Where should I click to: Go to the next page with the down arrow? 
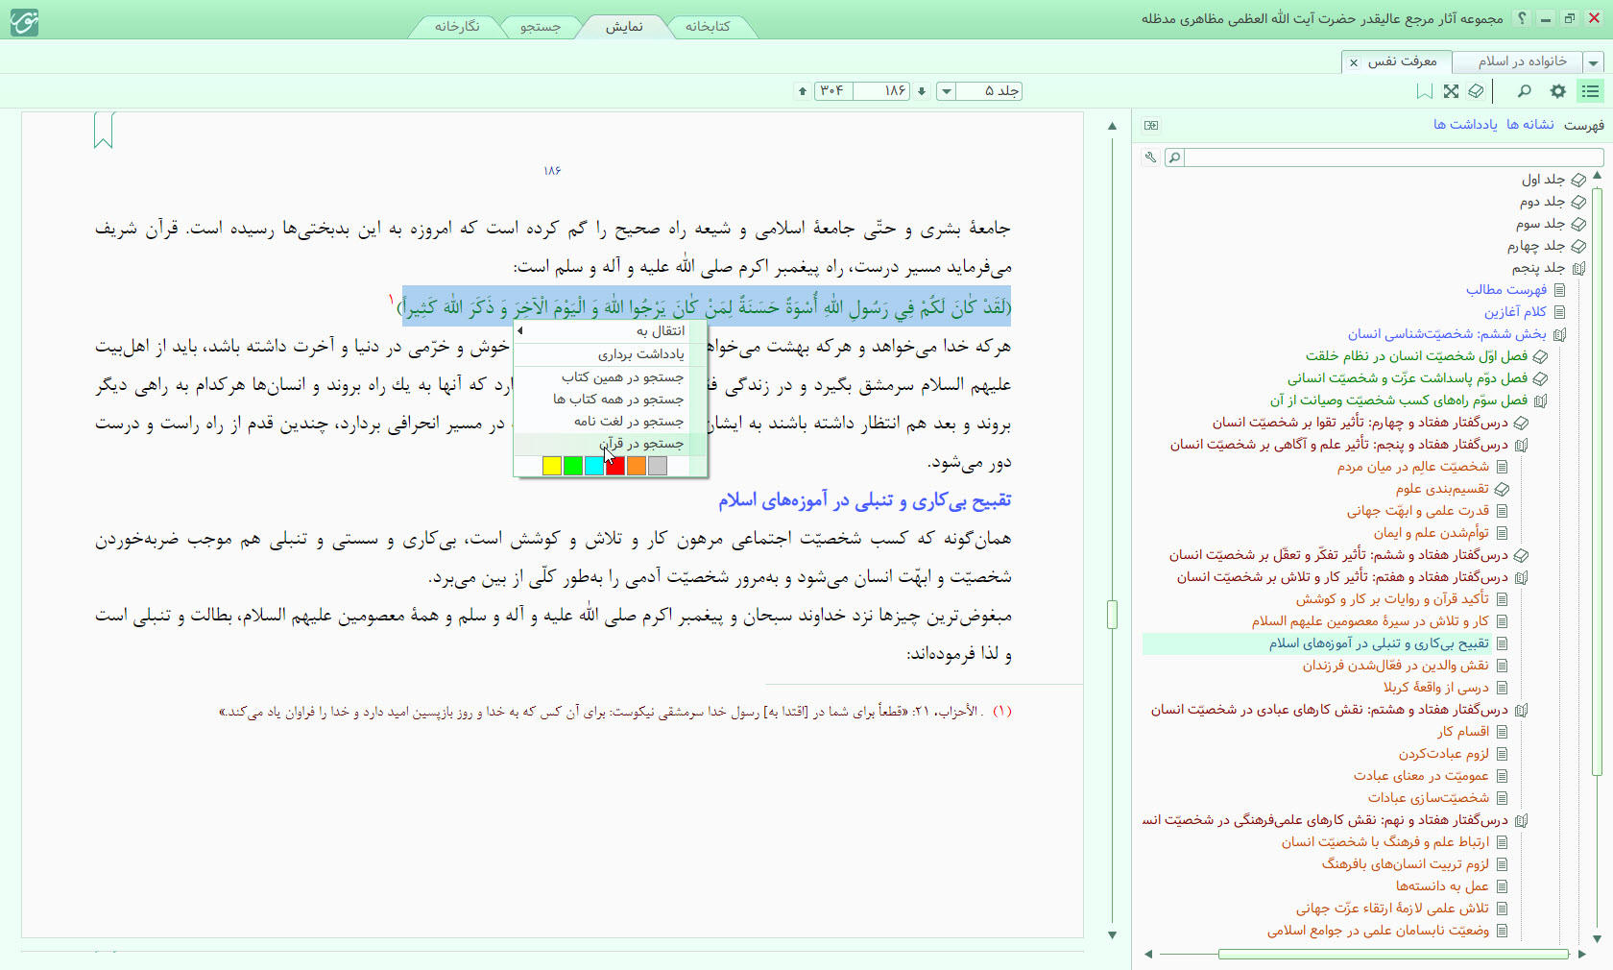[922, 91]
